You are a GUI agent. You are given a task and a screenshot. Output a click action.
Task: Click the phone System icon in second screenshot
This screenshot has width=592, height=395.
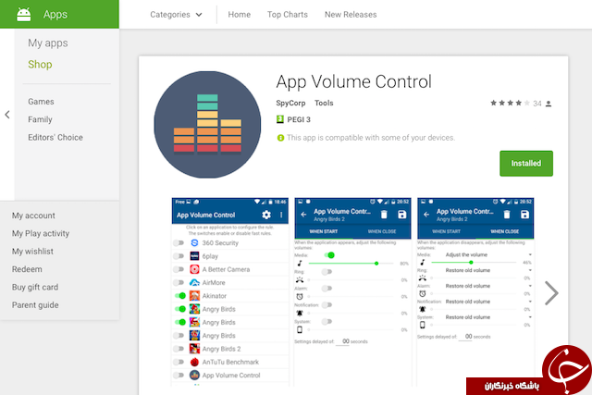pos(300,329)
